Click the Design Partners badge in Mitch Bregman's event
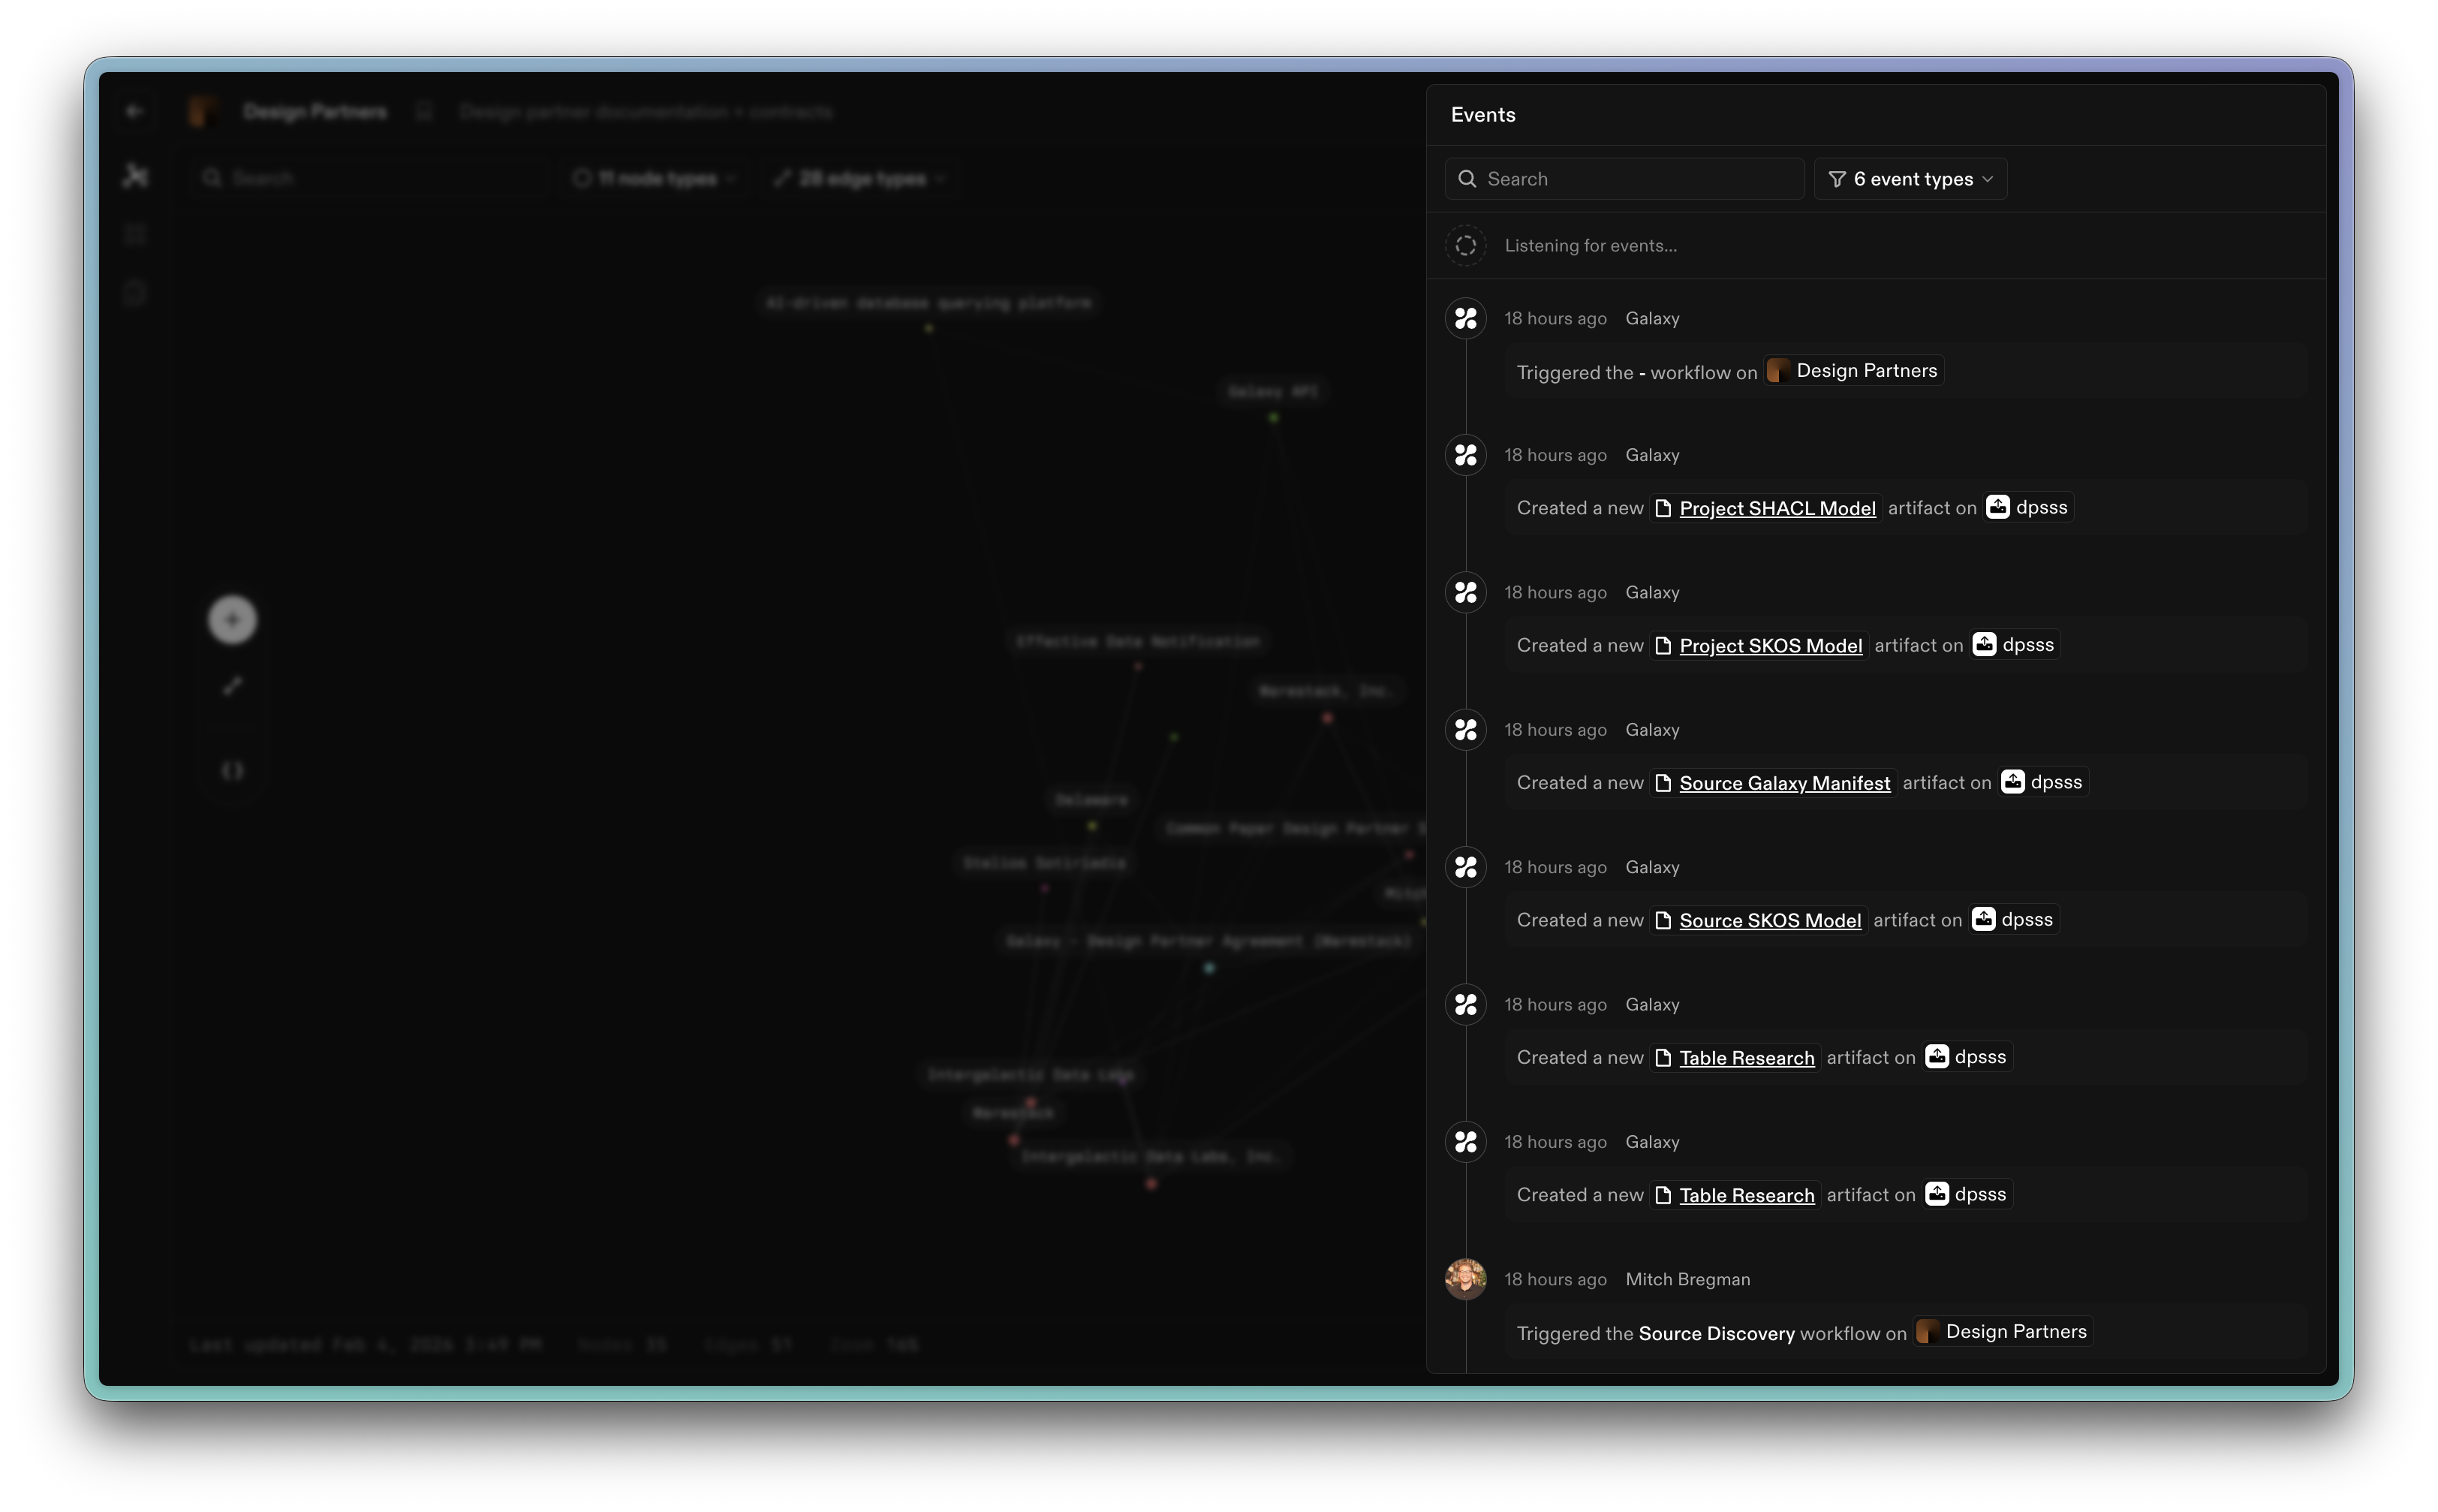The width and height of the screenshot is (2438, 1512). (x=2003, y=1331)
